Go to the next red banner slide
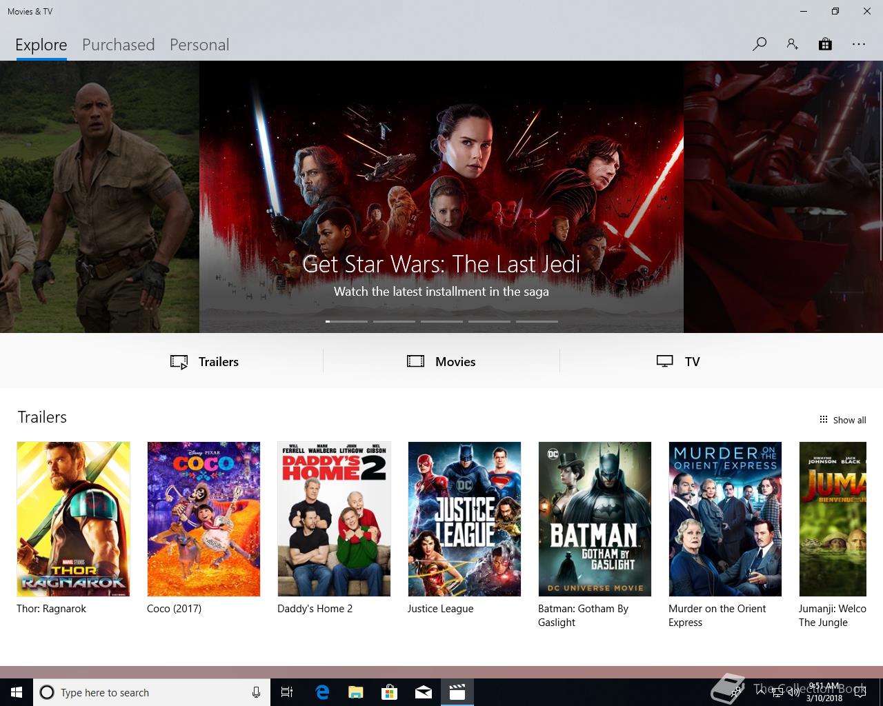This screenshot has width=883, height=706. (783, 196)
